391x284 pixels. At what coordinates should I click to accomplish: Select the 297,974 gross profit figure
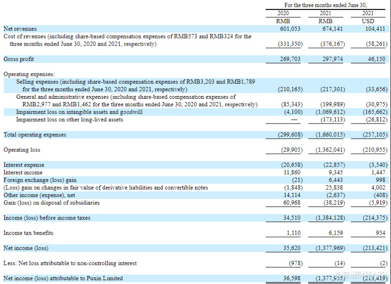pos(332,59)
